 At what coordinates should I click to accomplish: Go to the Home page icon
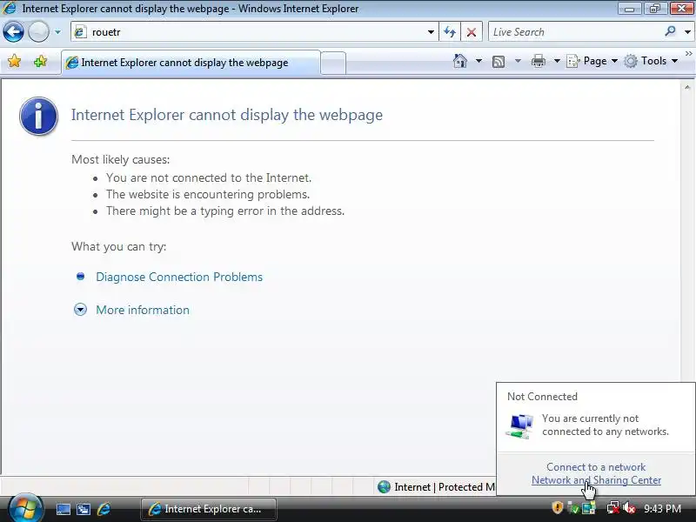click(460, 61)
